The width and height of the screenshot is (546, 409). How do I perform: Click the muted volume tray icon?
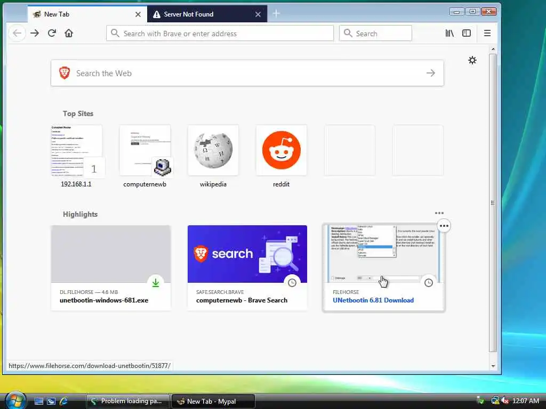point(505,400)
